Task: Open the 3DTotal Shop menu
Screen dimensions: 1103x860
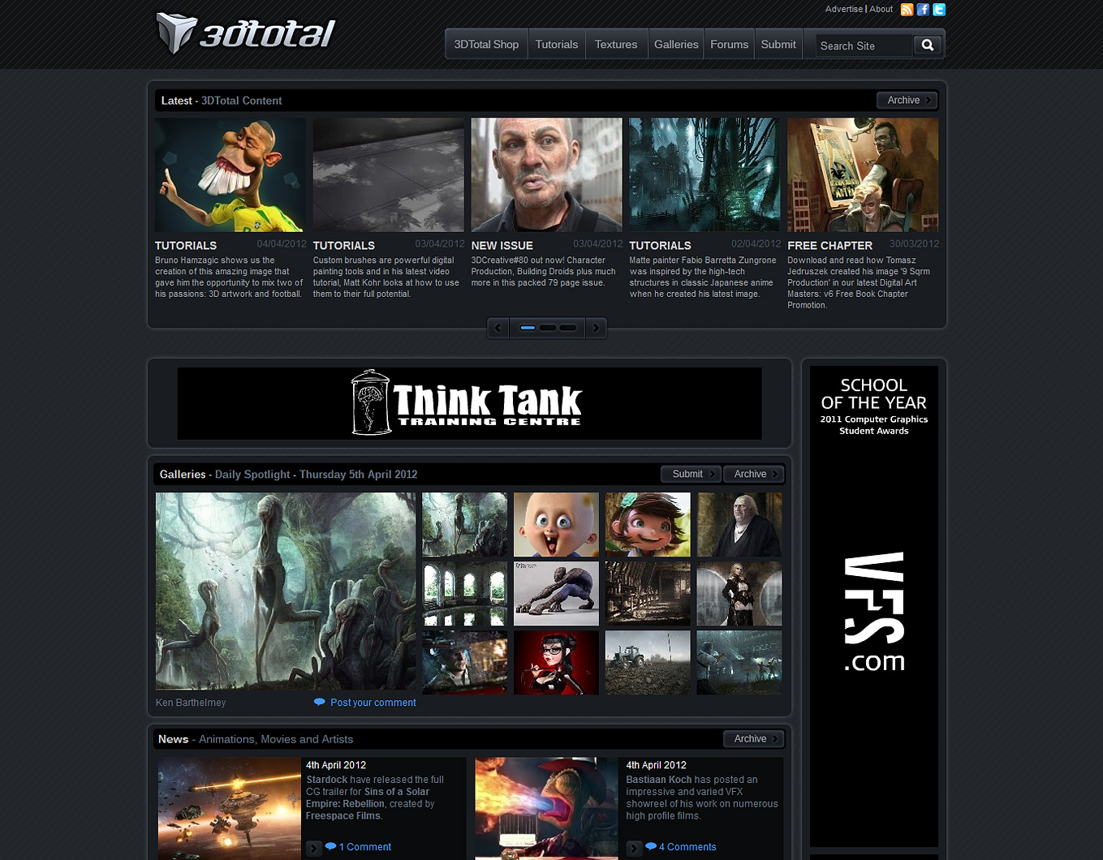Action: (486, 45)
